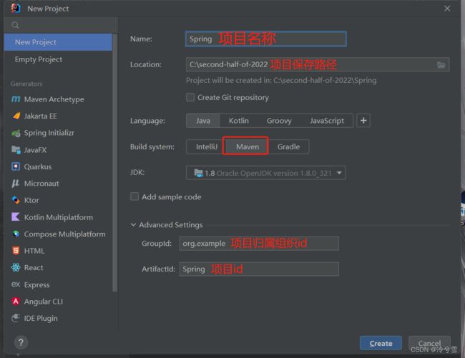Click the GroupId input field
Viewport: 465px width, 358px height.
click(258, 244)
